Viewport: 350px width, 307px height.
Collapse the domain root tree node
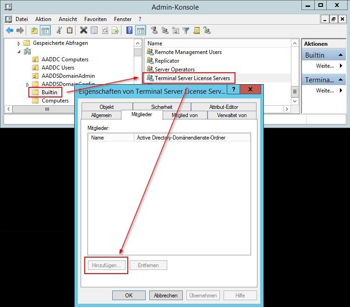(x=19, y=52)
